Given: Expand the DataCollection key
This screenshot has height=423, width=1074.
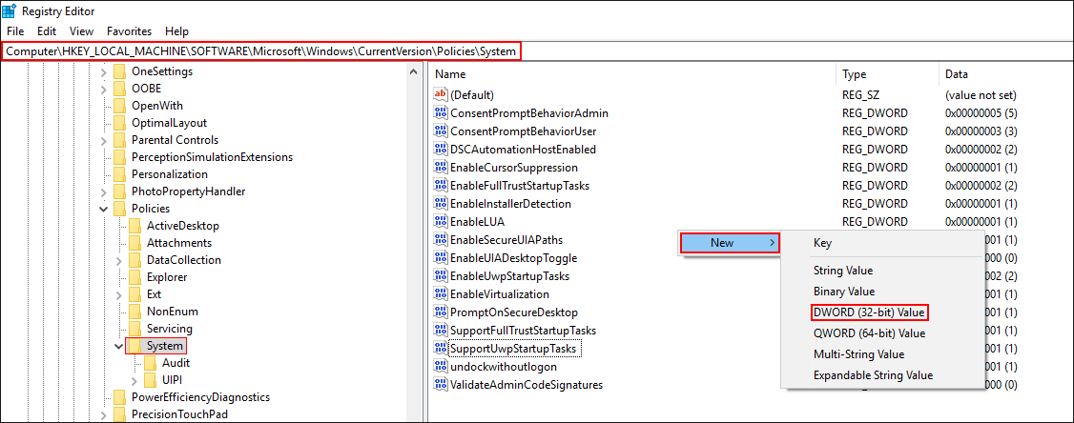Looking at the screenshot, I should coord(118,260).
